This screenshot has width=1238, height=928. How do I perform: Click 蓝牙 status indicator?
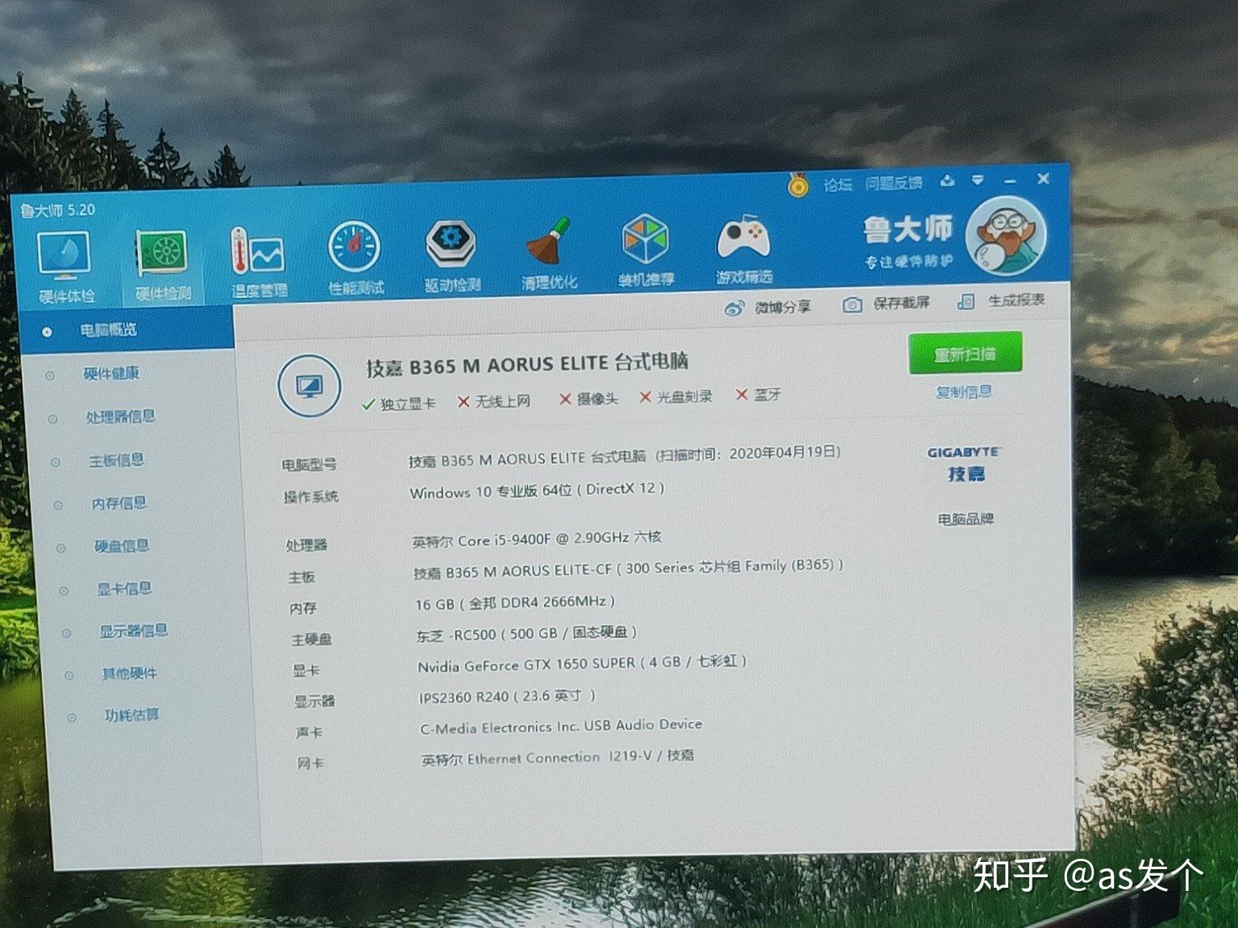(x=758, y=394)
